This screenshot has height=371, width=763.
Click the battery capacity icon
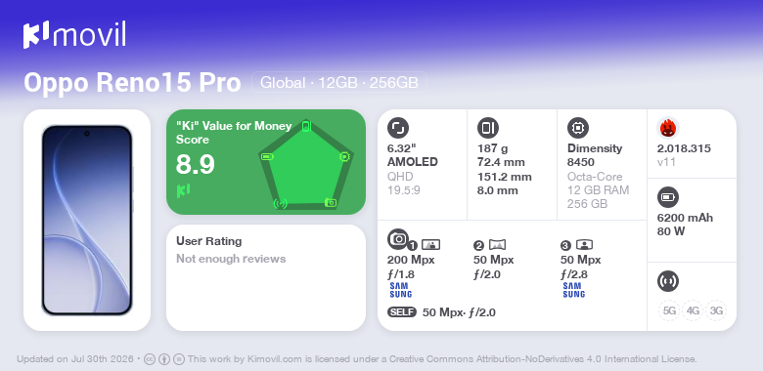coord(667,197)
